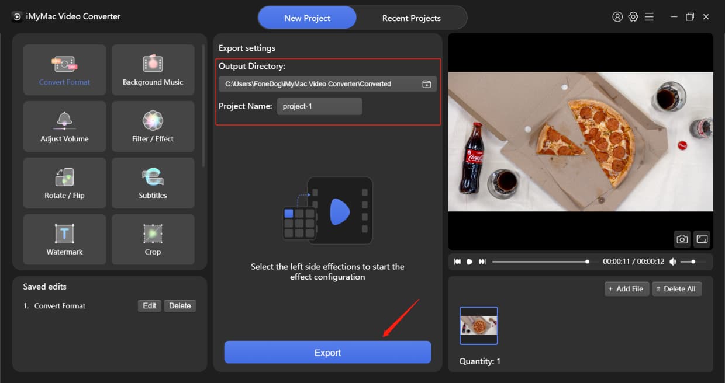Take a snapshot with camera icon
This screenshot has height=383, width=725.
click(x=682, y=239)
